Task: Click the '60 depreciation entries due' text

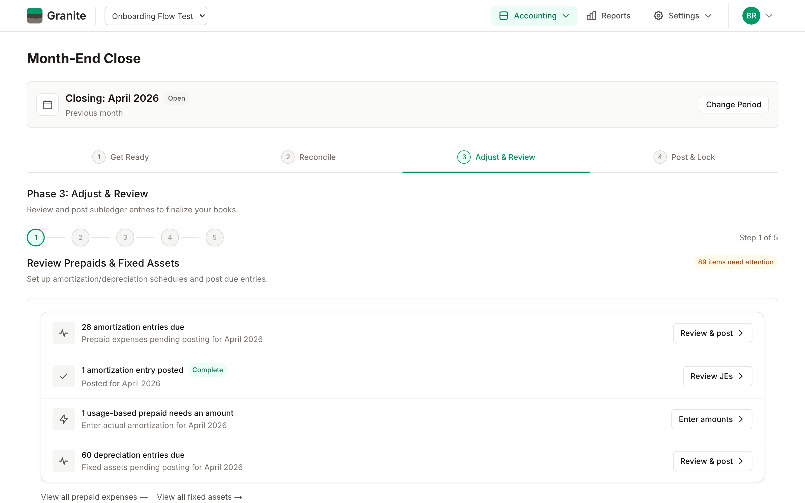Action: click(x=133, y=455)
